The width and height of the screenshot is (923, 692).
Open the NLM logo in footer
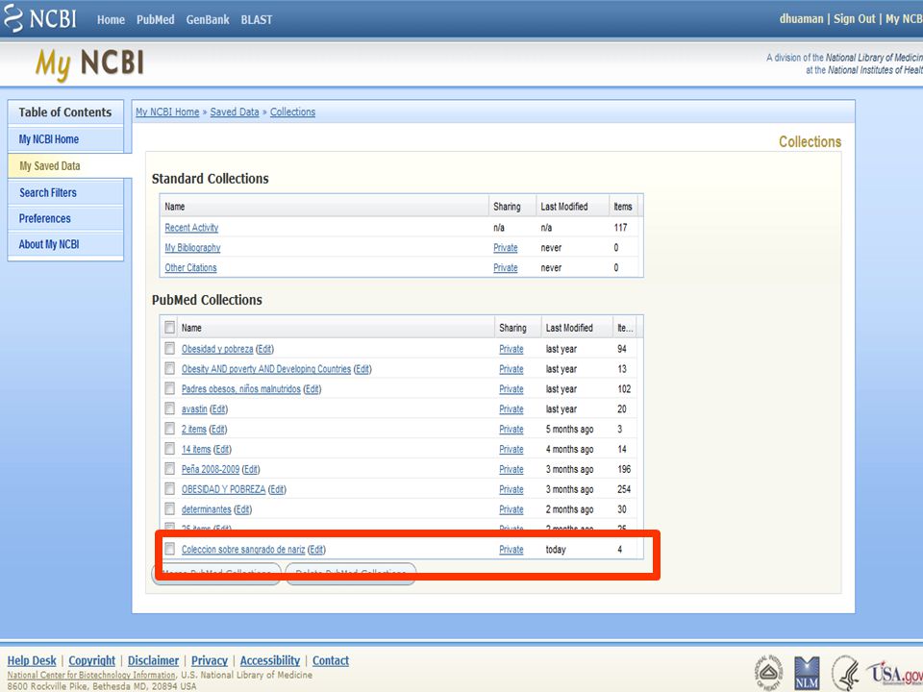coord(807,674)
